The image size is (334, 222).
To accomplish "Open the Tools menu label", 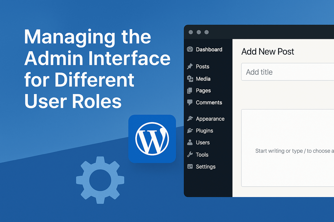I will tap(202, 155).
